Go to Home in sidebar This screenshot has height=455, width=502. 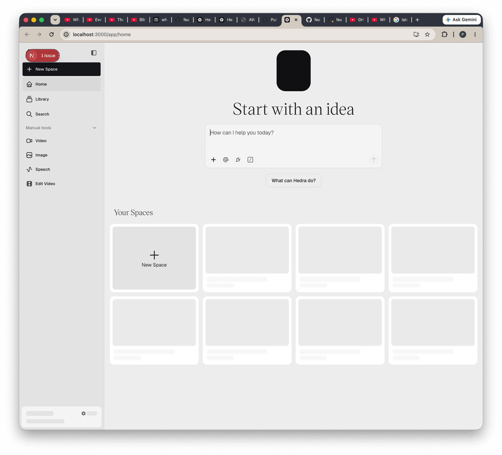[61, 84]
